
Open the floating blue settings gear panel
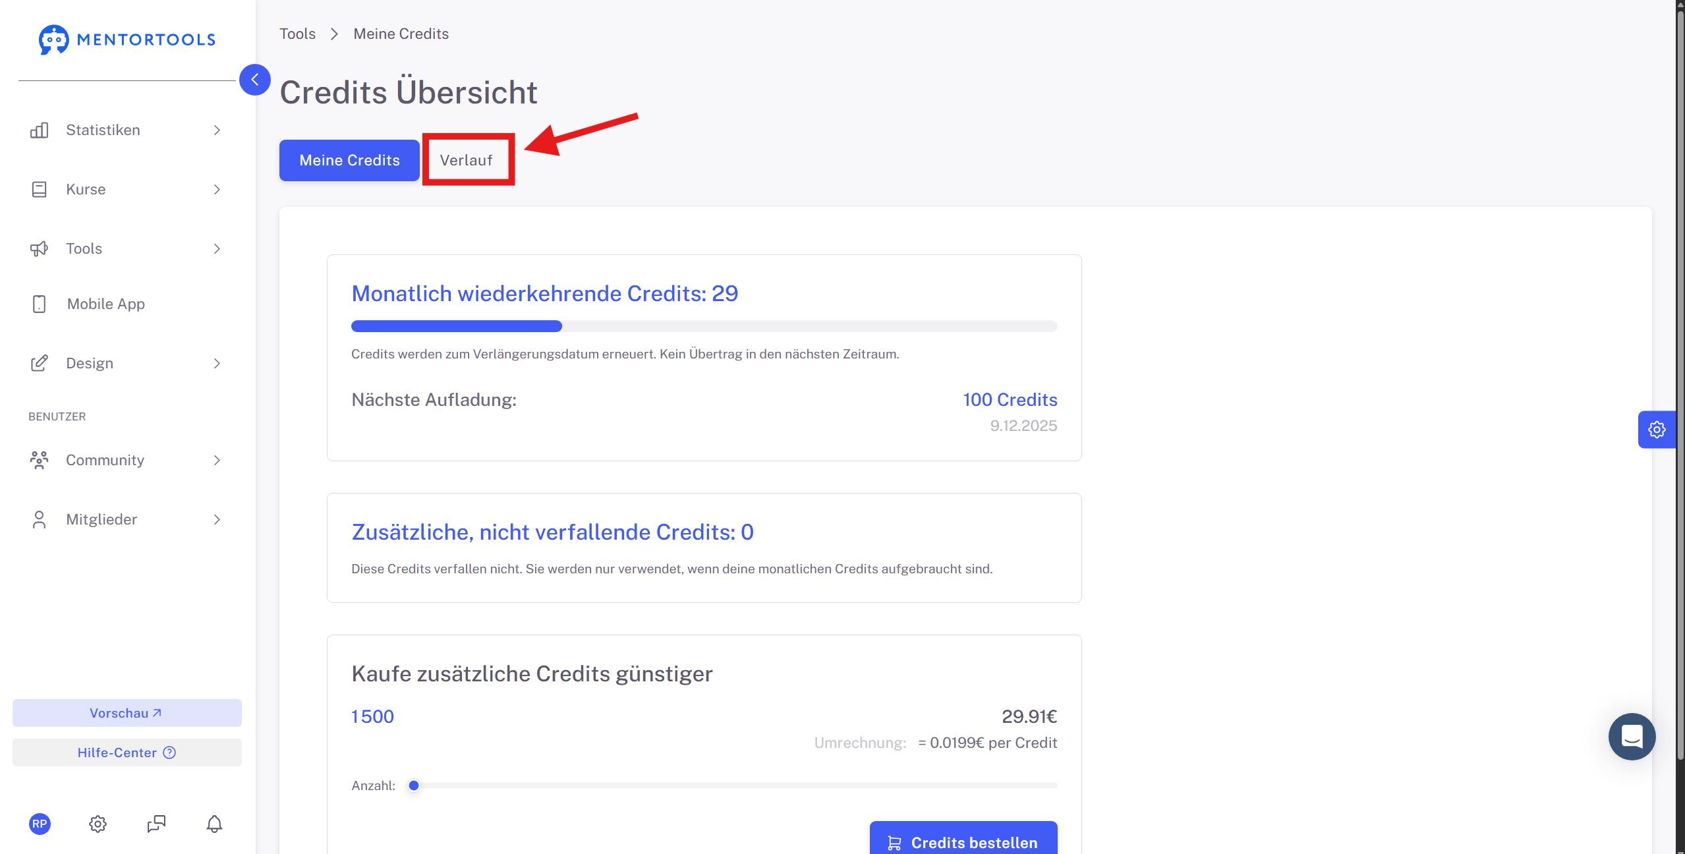click(1657, 430)
